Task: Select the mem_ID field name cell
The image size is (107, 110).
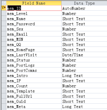Action: [34, 8]
